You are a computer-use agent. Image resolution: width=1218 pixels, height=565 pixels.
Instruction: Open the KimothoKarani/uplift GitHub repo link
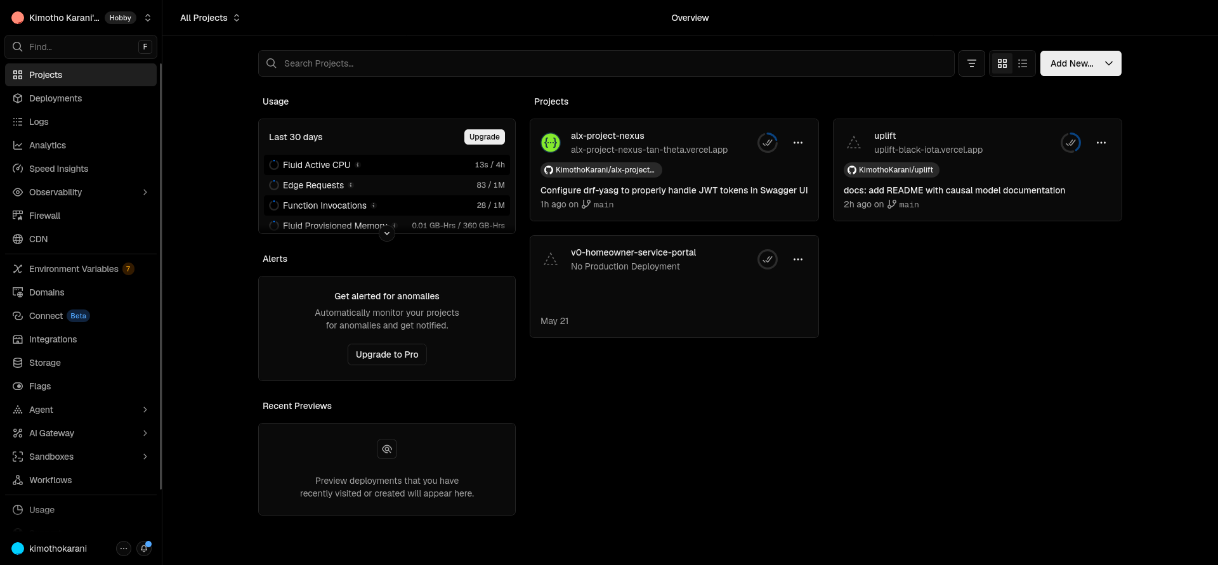(x=891, y=170)
